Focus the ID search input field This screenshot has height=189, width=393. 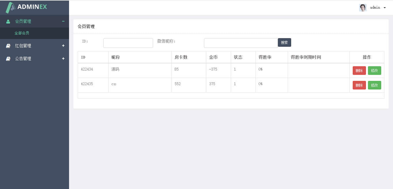tap(128, 43)
